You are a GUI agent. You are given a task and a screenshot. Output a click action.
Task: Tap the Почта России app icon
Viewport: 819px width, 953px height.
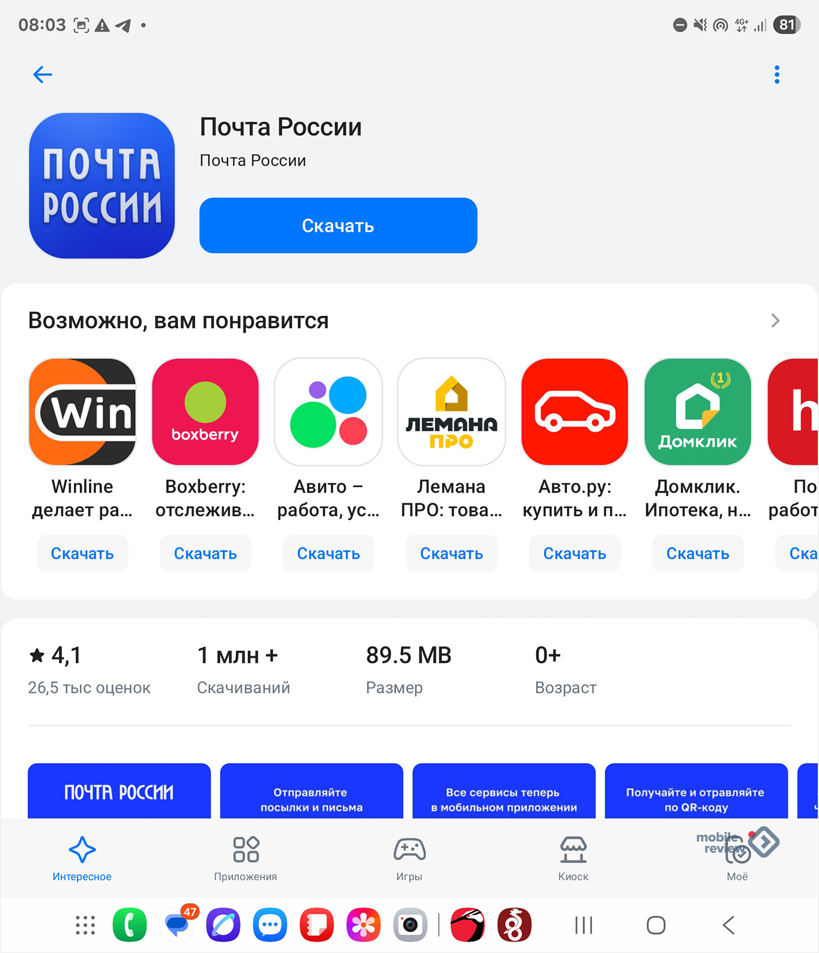coord(102,186)
